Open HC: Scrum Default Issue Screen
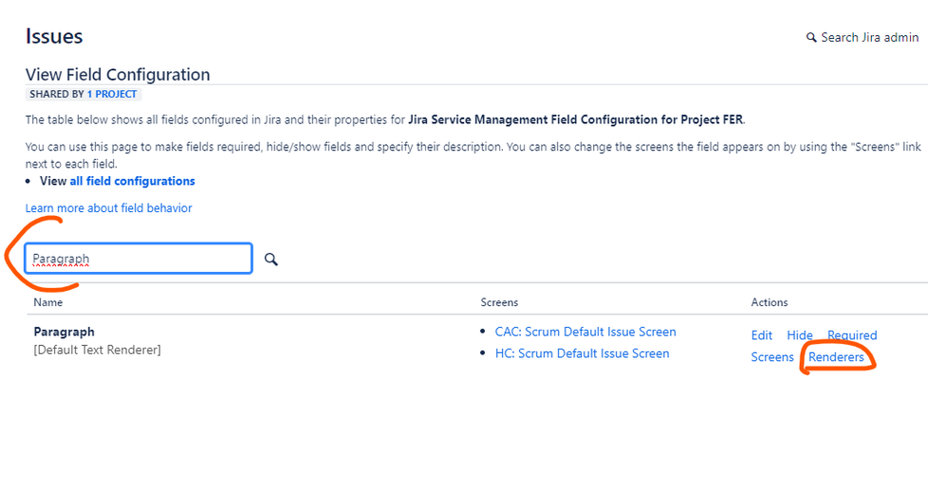 [x=583, y=353]
